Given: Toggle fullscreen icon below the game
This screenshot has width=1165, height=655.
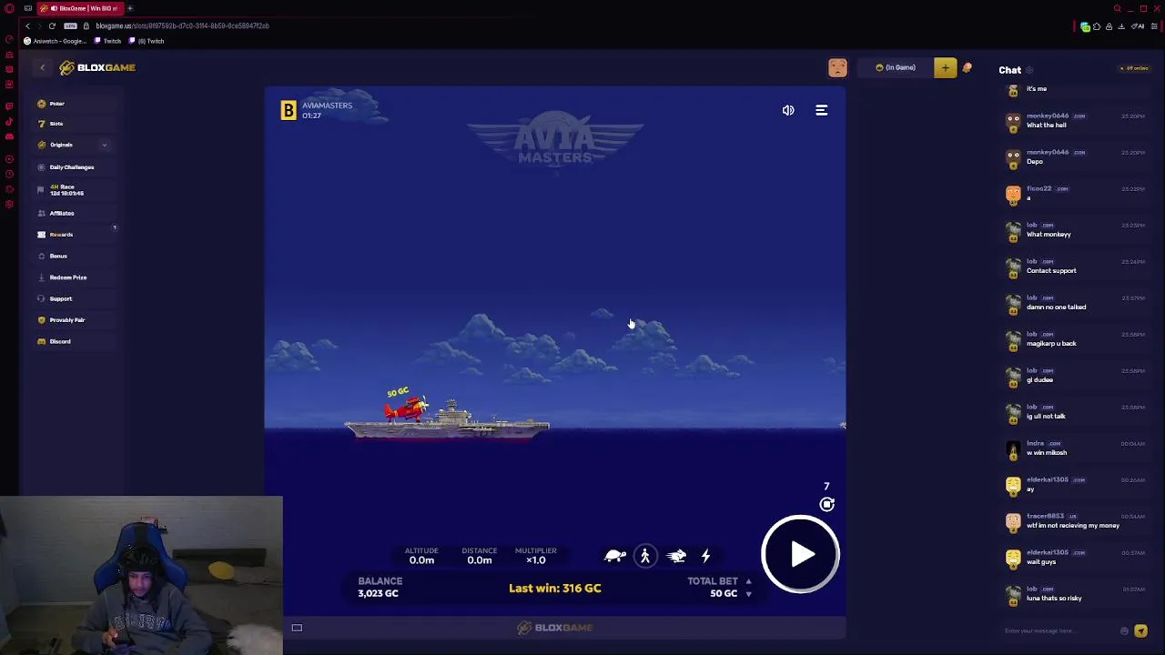Looking at the screenshot, I should [x=297, y=628].
